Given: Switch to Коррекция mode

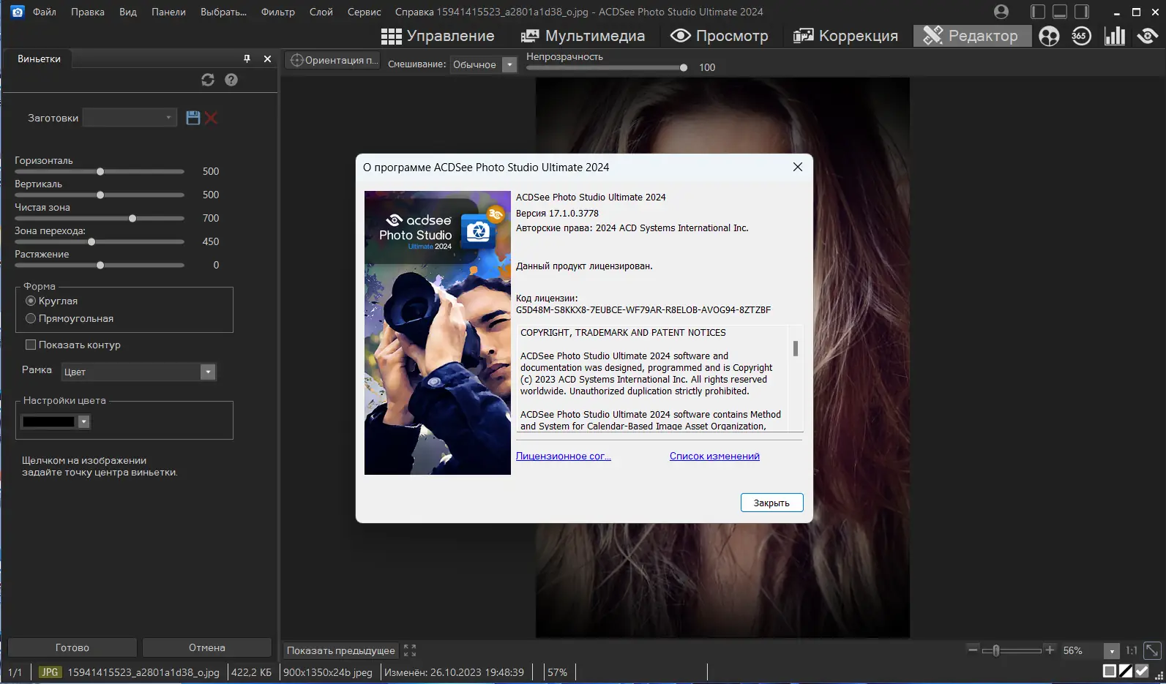Looking at the screenshot, I should [845, 36].
